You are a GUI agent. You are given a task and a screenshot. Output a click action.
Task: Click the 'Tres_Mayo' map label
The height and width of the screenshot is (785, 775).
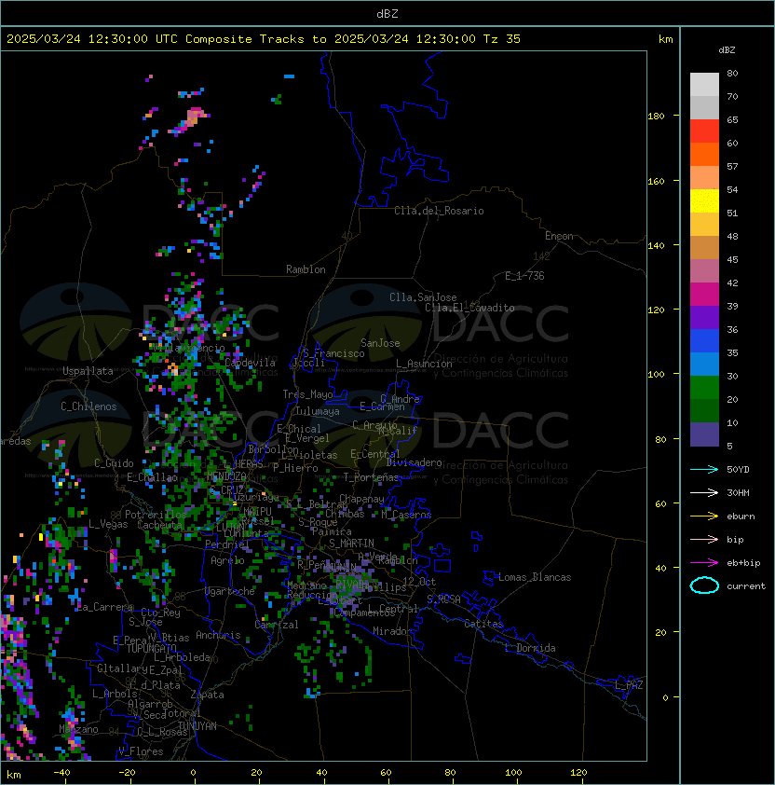tap(307, 394)
